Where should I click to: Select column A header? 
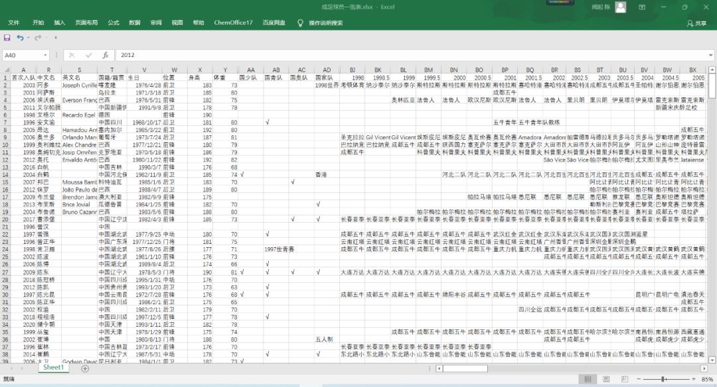tap(23, 70)
